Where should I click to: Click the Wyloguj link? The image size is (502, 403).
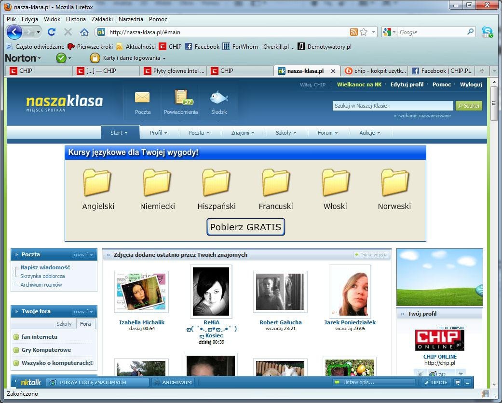[x=471, y=84]
